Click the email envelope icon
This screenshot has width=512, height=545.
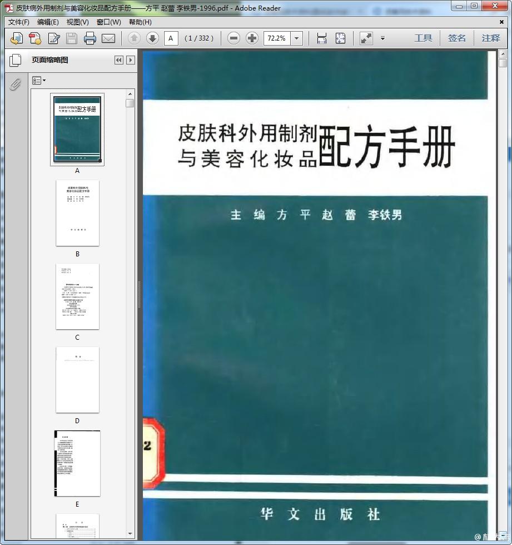coord(108,38)
